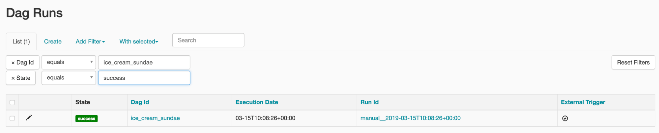The width and height of the screenshot is (659, 133).
Task: Open the manual__2019-03-15 Run Id link
Action: [x=411, y=118]
